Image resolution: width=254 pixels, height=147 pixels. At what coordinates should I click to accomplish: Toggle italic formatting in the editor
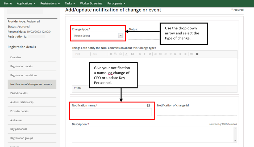coord(144,54)
